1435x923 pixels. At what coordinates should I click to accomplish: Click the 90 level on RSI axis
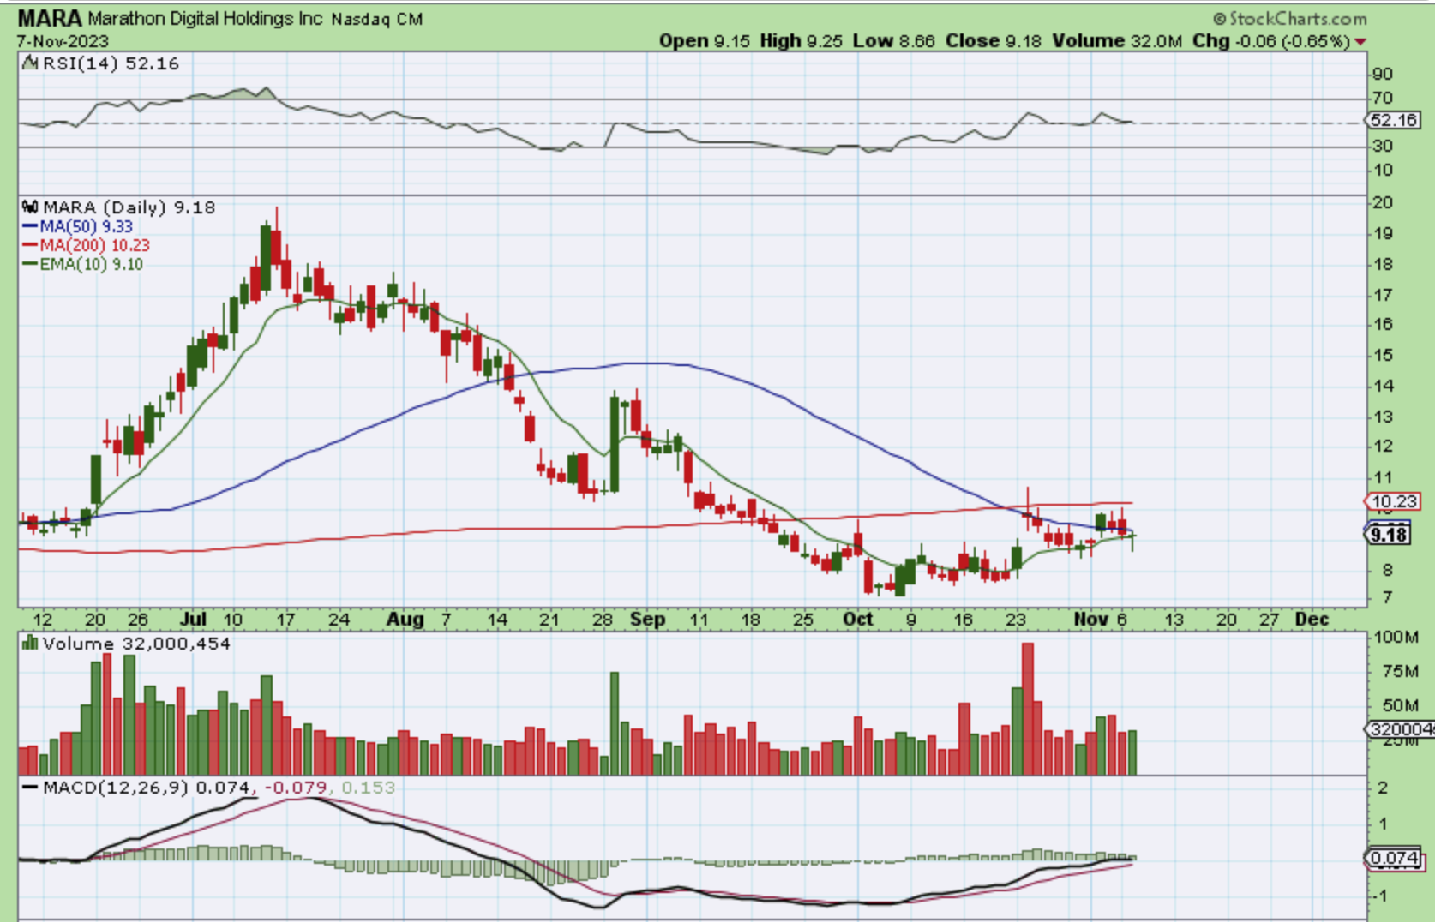[1382, 74]
